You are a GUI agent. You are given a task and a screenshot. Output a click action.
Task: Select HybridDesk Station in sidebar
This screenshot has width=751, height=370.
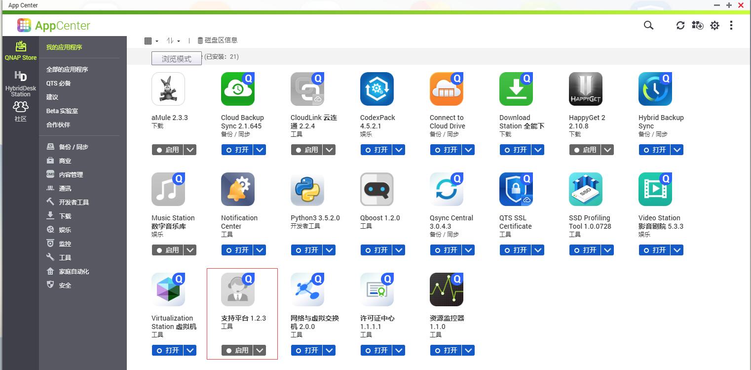click(x=21, y=83)
